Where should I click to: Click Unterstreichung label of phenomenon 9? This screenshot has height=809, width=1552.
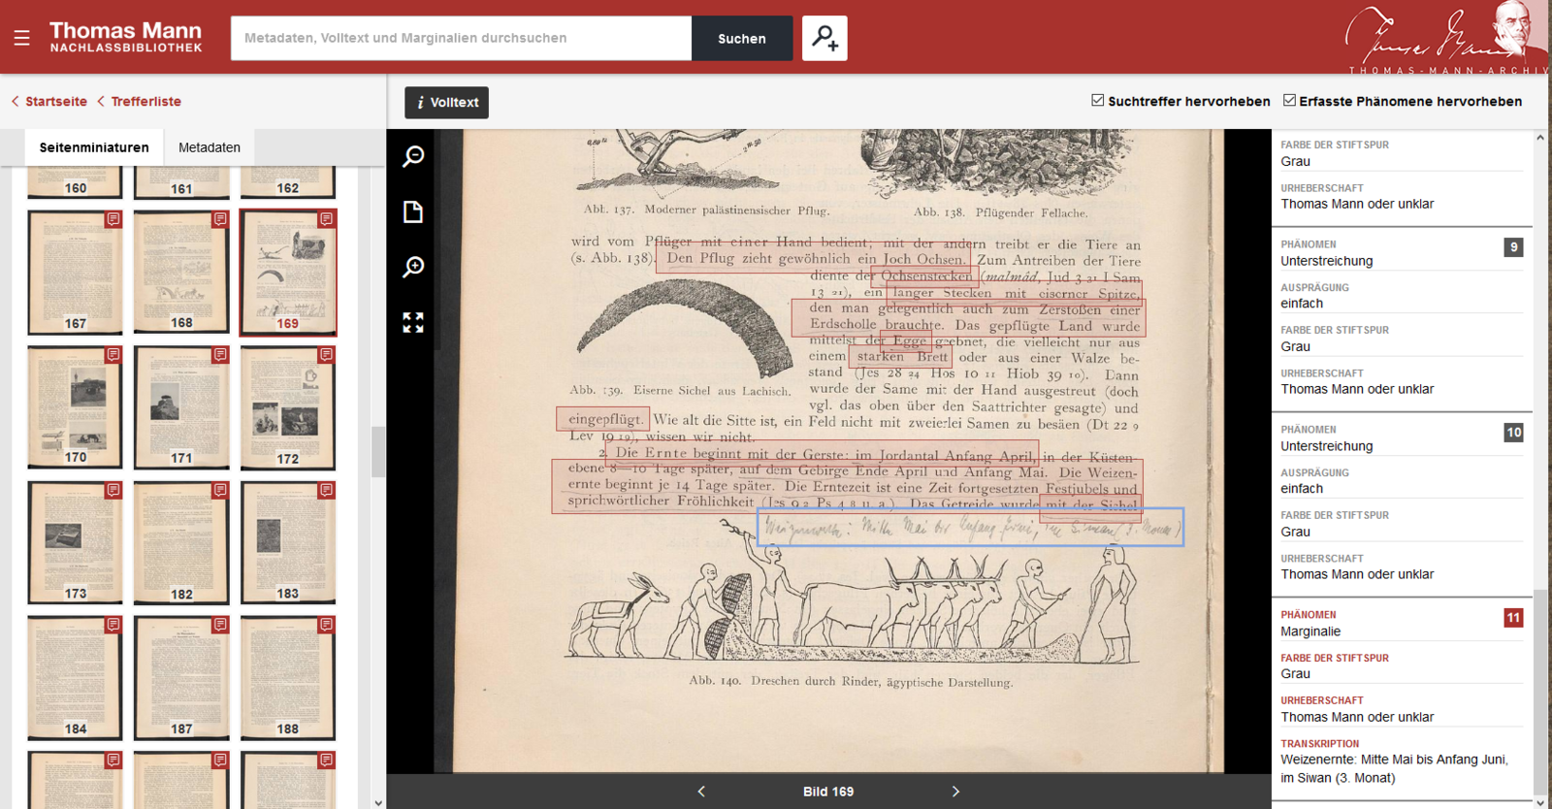point(1327,261)
